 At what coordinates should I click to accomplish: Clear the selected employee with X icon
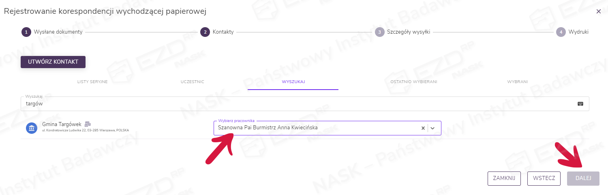tap(423, 128)
